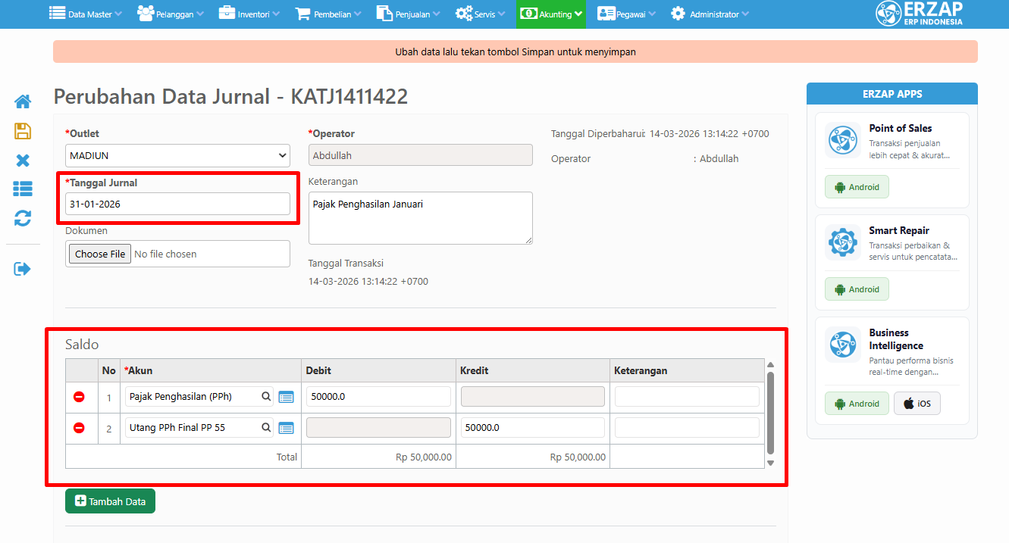Image resolution: width=1009 pixels, height=543 pixels.
Task: Click the refresh arrows icon in sidebar
Action: coord(23,219)
